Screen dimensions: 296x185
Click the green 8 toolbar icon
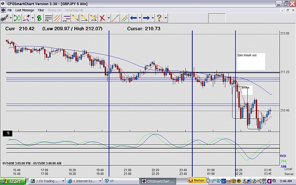[39, 18]
